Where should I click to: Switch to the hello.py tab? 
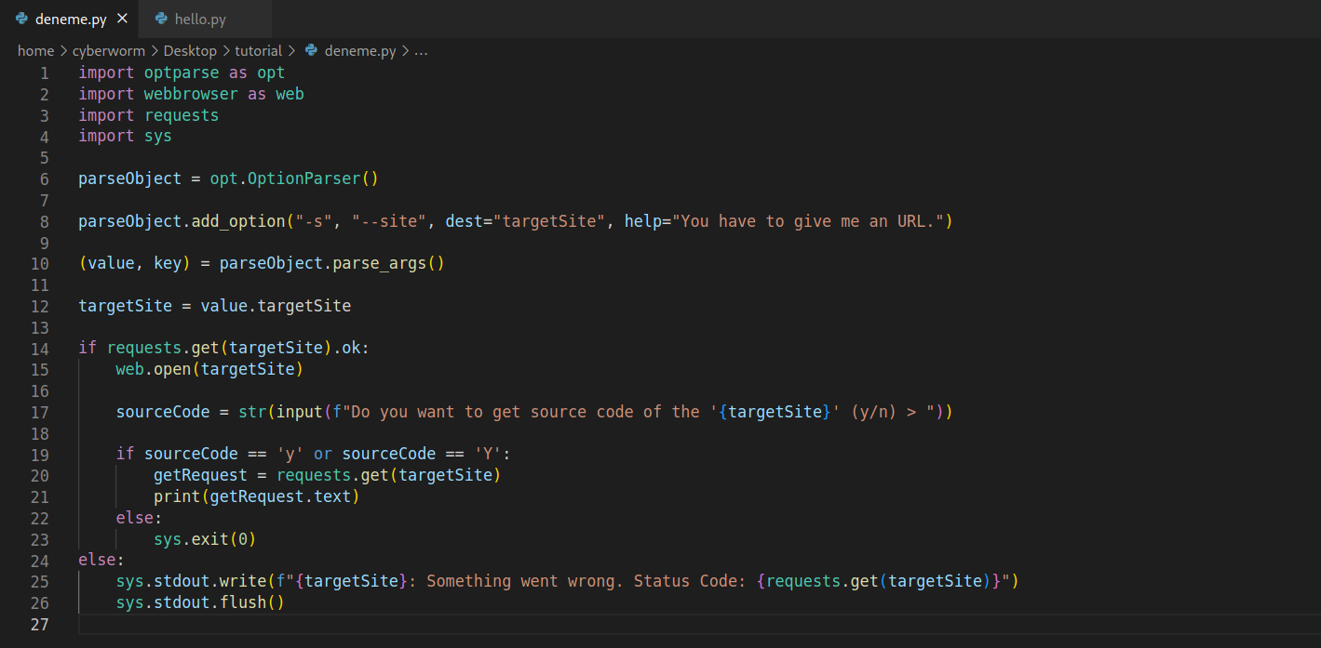click(200, 19)
